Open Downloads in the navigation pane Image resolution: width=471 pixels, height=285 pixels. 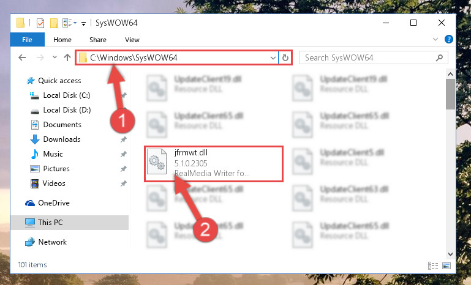(62, 139)
